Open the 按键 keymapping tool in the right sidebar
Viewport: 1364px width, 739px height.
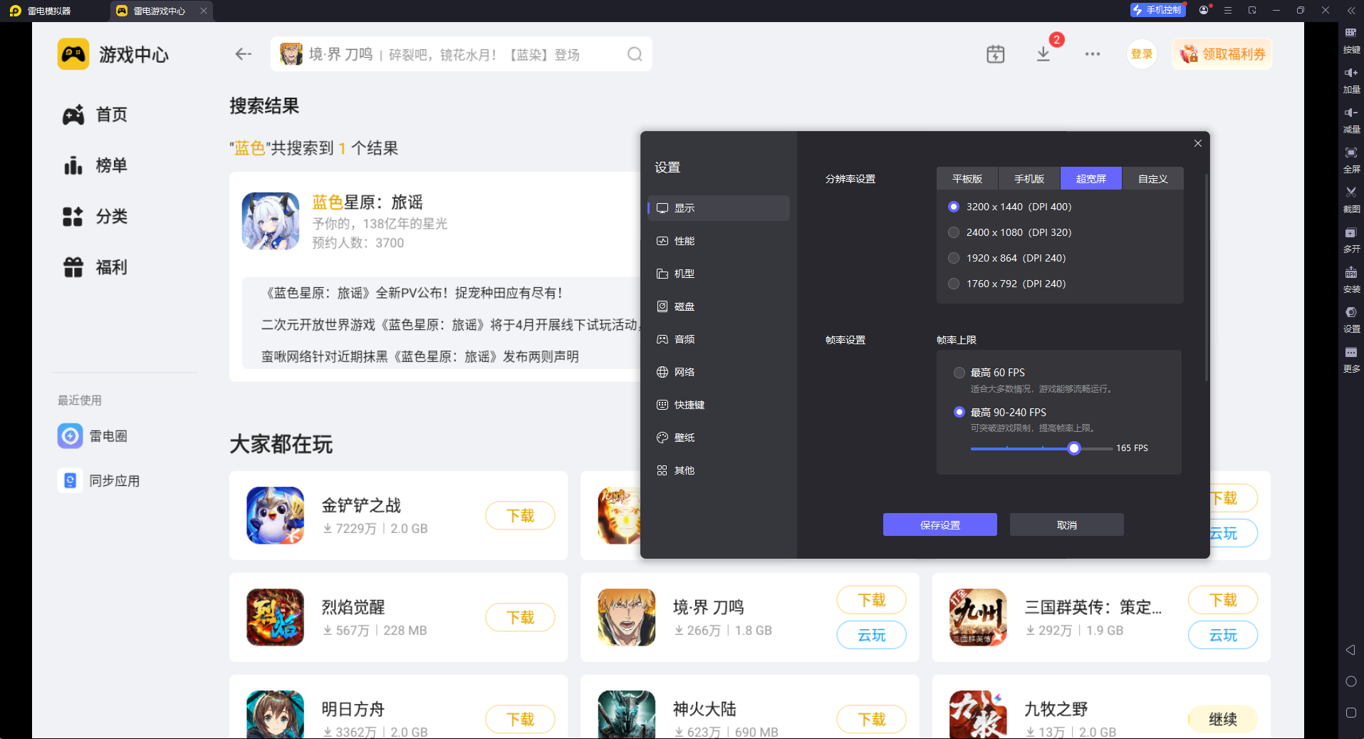click(x=1351, y=40)
